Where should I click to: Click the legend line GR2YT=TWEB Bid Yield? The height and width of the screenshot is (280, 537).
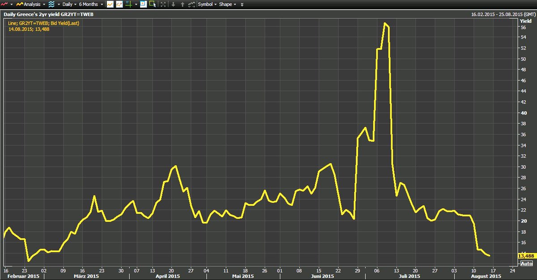click(x=44, y=23)
